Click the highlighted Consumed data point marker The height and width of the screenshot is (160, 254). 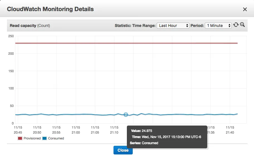(126, 115)
